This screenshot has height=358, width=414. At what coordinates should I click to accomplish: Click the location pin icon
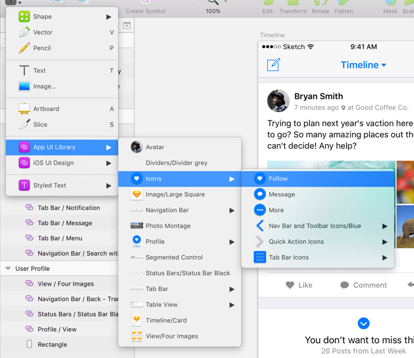click(343, 108)
